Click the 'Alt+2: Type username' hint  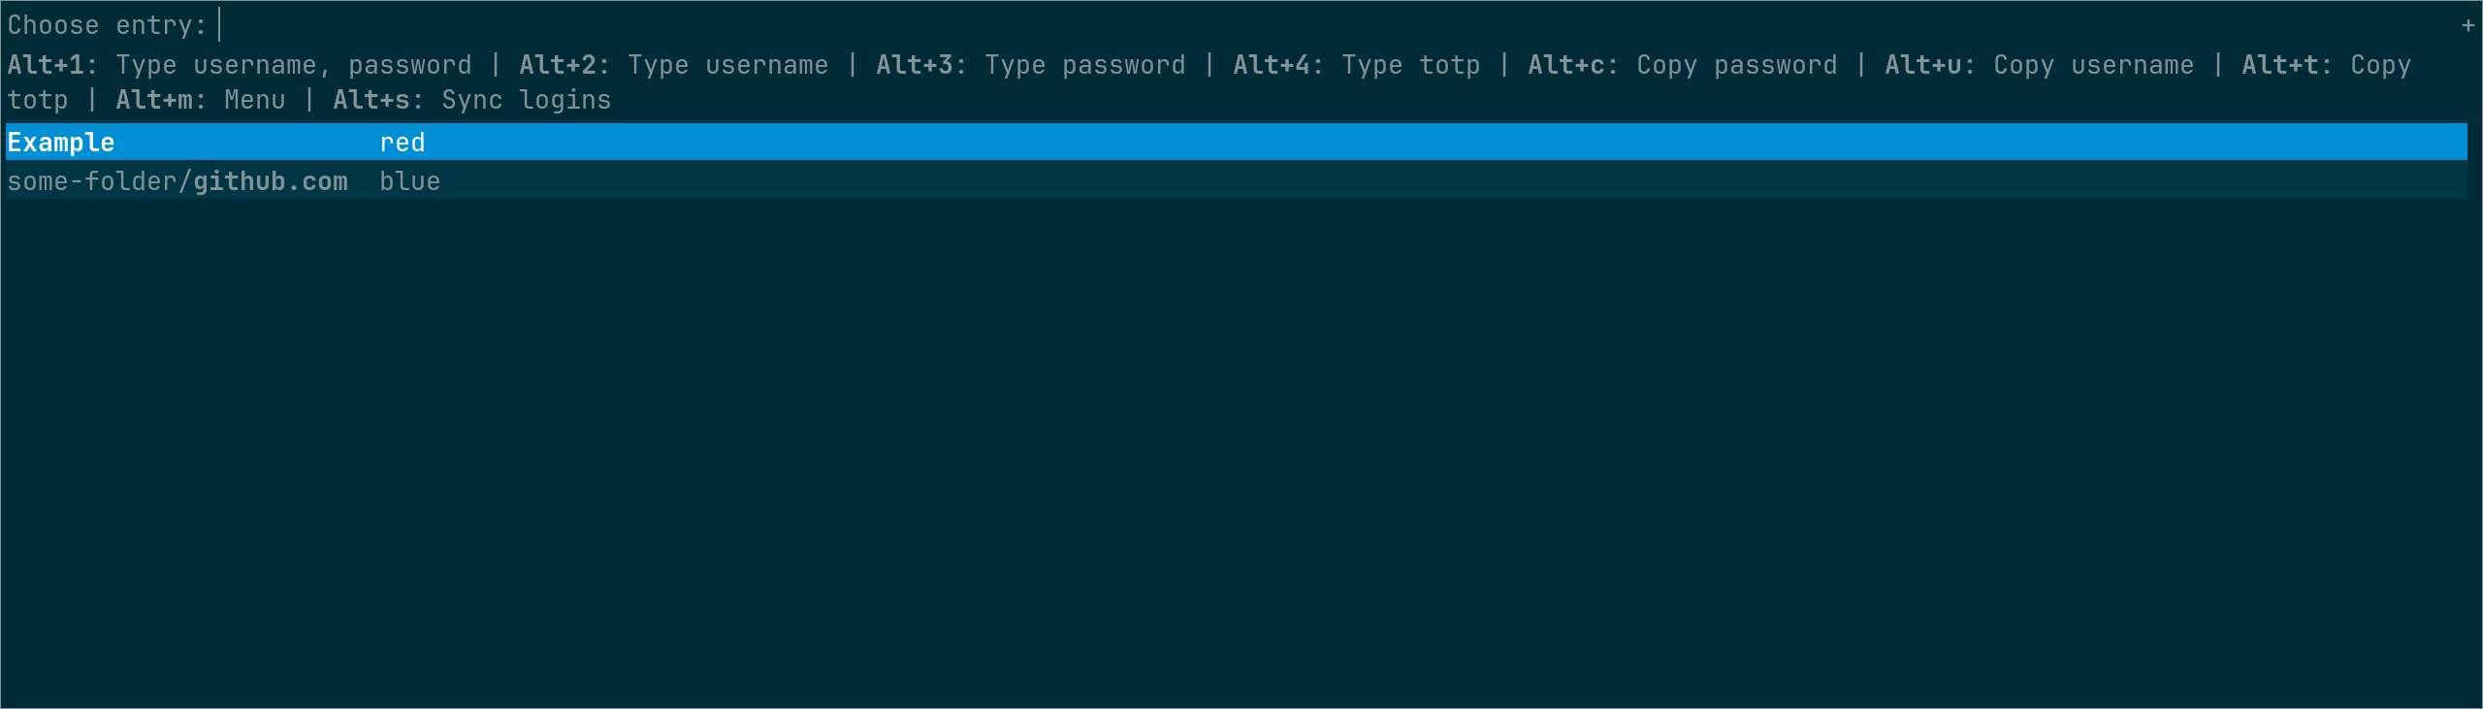(673, 65)
